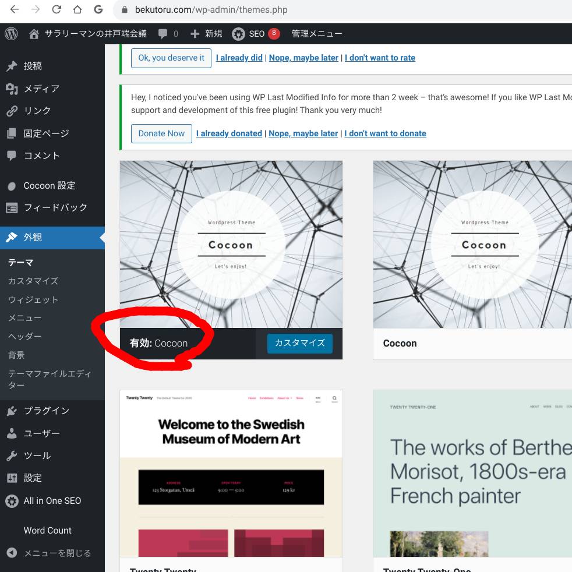Viewport: 572px width, 572px height.
Task: Click the メディア media icon
Action: click(x=12, y=89)
